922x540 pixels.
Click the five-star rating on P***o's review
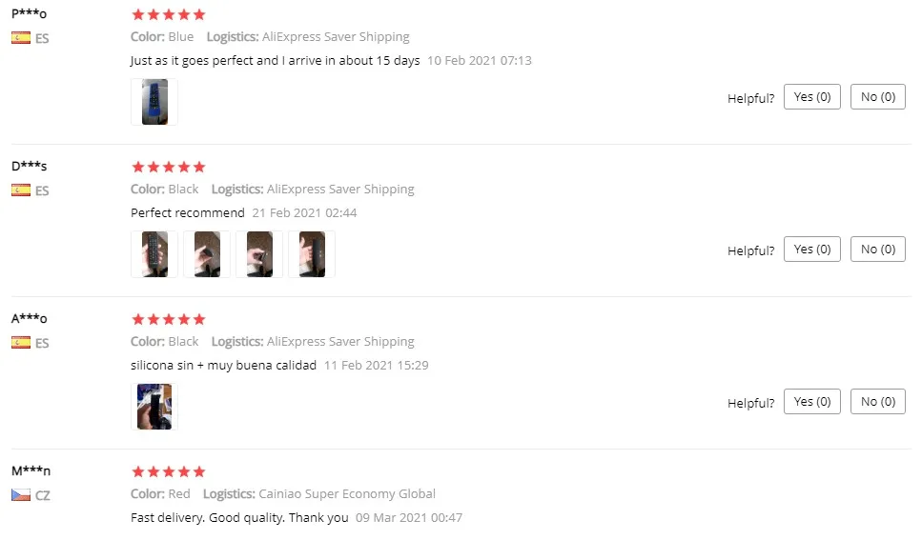pyautogui.click(x=169, y=14)
